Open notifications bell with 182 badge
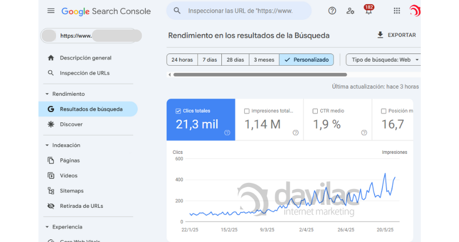459x242 pixels. 369,10
